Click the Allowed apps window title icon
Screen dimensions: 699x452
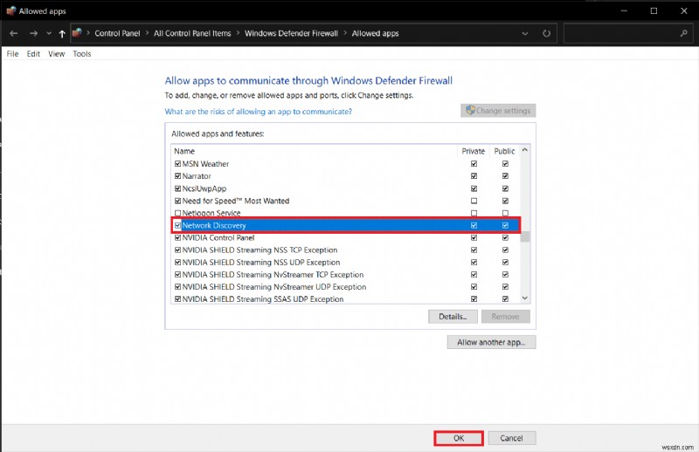click(10, 11)
